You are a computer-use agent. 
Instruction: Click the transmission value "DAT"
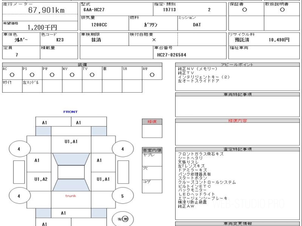tap(197, 25)
